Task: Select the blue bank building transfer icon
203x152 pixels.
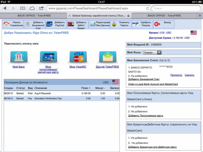Action: click(19, 57)
